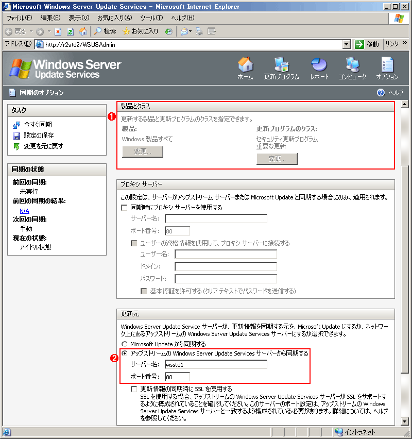Screen dimensions: 412x439
Task: Click the お気に入り star toolbar button
Action: coord(141,31)
